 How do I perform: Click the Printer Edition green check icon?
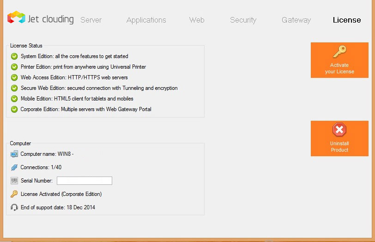[14, 67]
